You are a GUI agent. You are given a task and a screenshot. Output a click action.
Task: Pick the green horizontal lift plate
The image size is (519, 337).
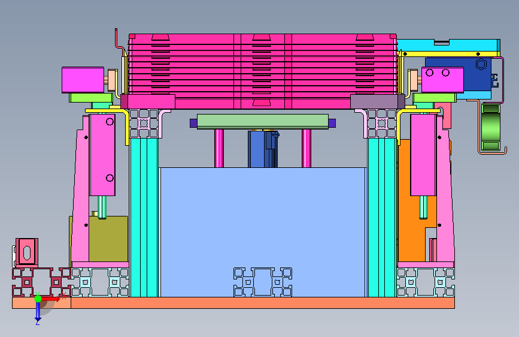tap(262, 121)
